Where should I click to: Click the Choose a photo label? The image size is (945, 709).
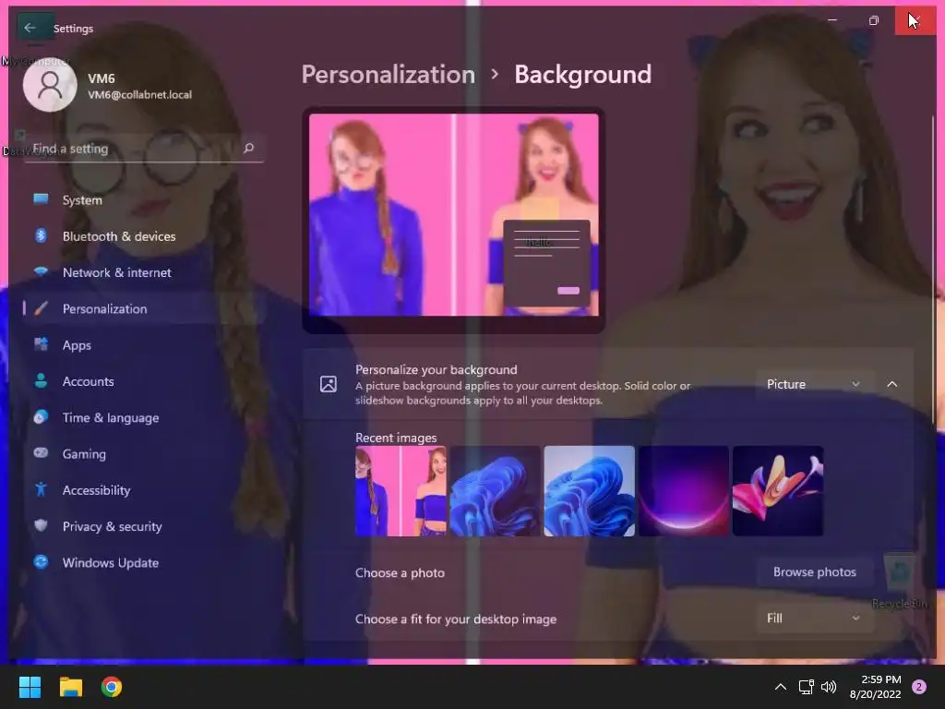click(401, 572)
